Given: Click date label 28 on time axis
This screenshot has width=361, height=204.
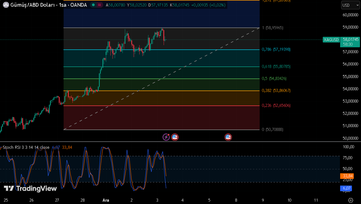Looking at the screenshot, I should tap(83, 200).
